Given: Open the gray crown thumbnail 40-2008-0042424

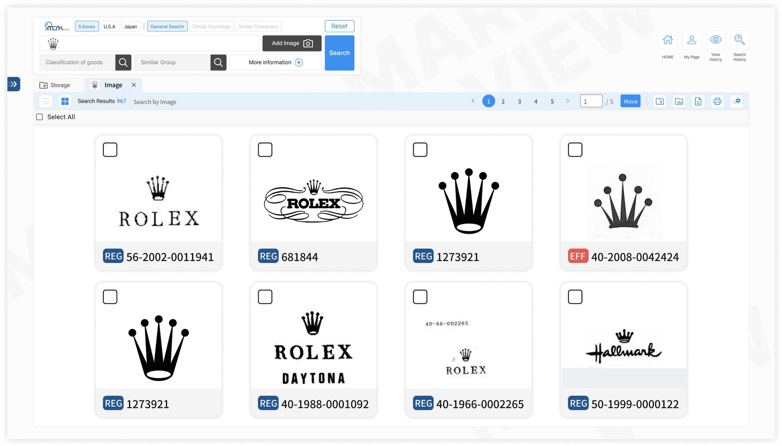Looking at the screenshot, I should tap(624, 201).
